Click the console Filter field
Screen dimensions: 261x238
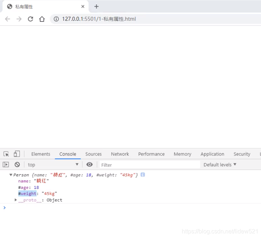pyautogui.click(x=150, y=165)
